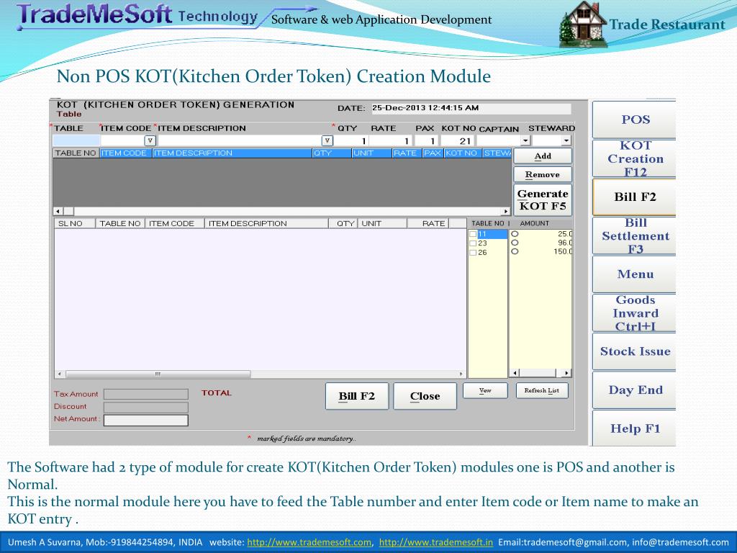
Task: Click the upper grid left scroll arrow
Action: (x=58, y=212)
